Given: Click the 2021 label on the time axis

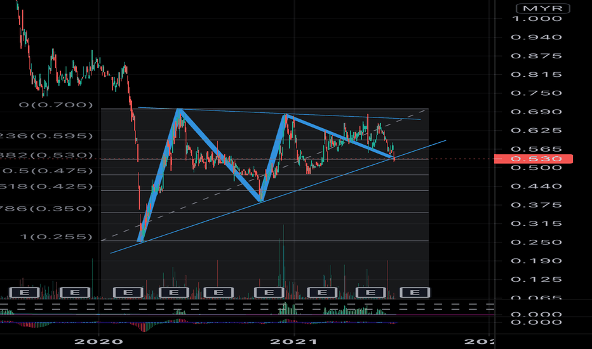Looking at the screenshot, I should (294, 342).
